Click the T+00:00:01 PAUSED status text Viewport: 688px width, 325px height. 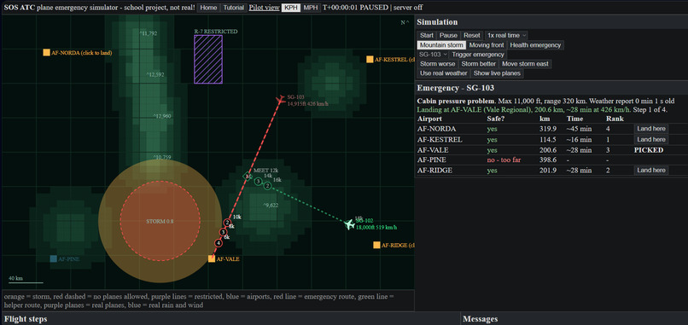pyautogui.click(x=355, y=8)
